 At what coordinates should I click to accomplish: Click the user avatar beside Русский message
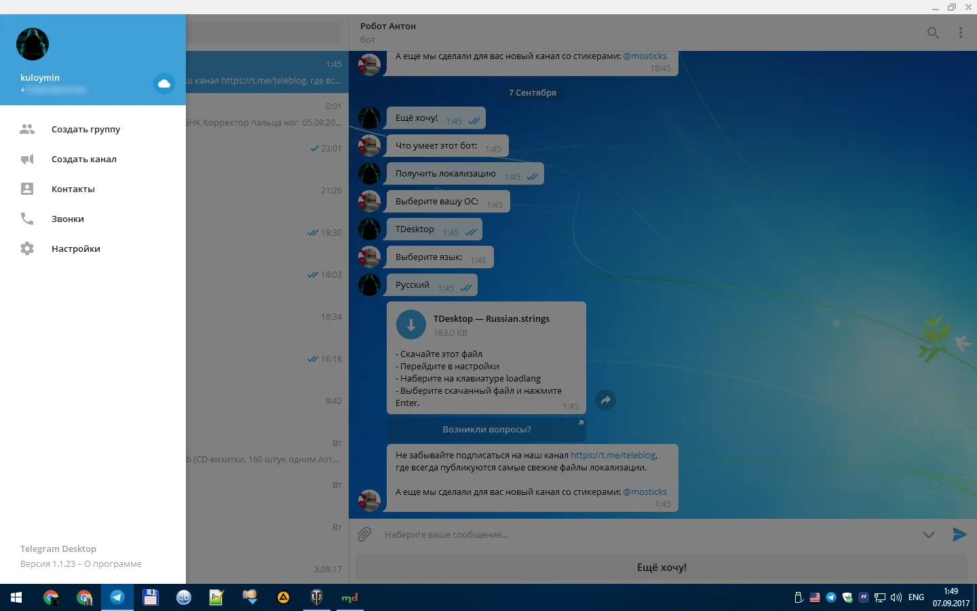pyautogui.click(x=369, y=285)
